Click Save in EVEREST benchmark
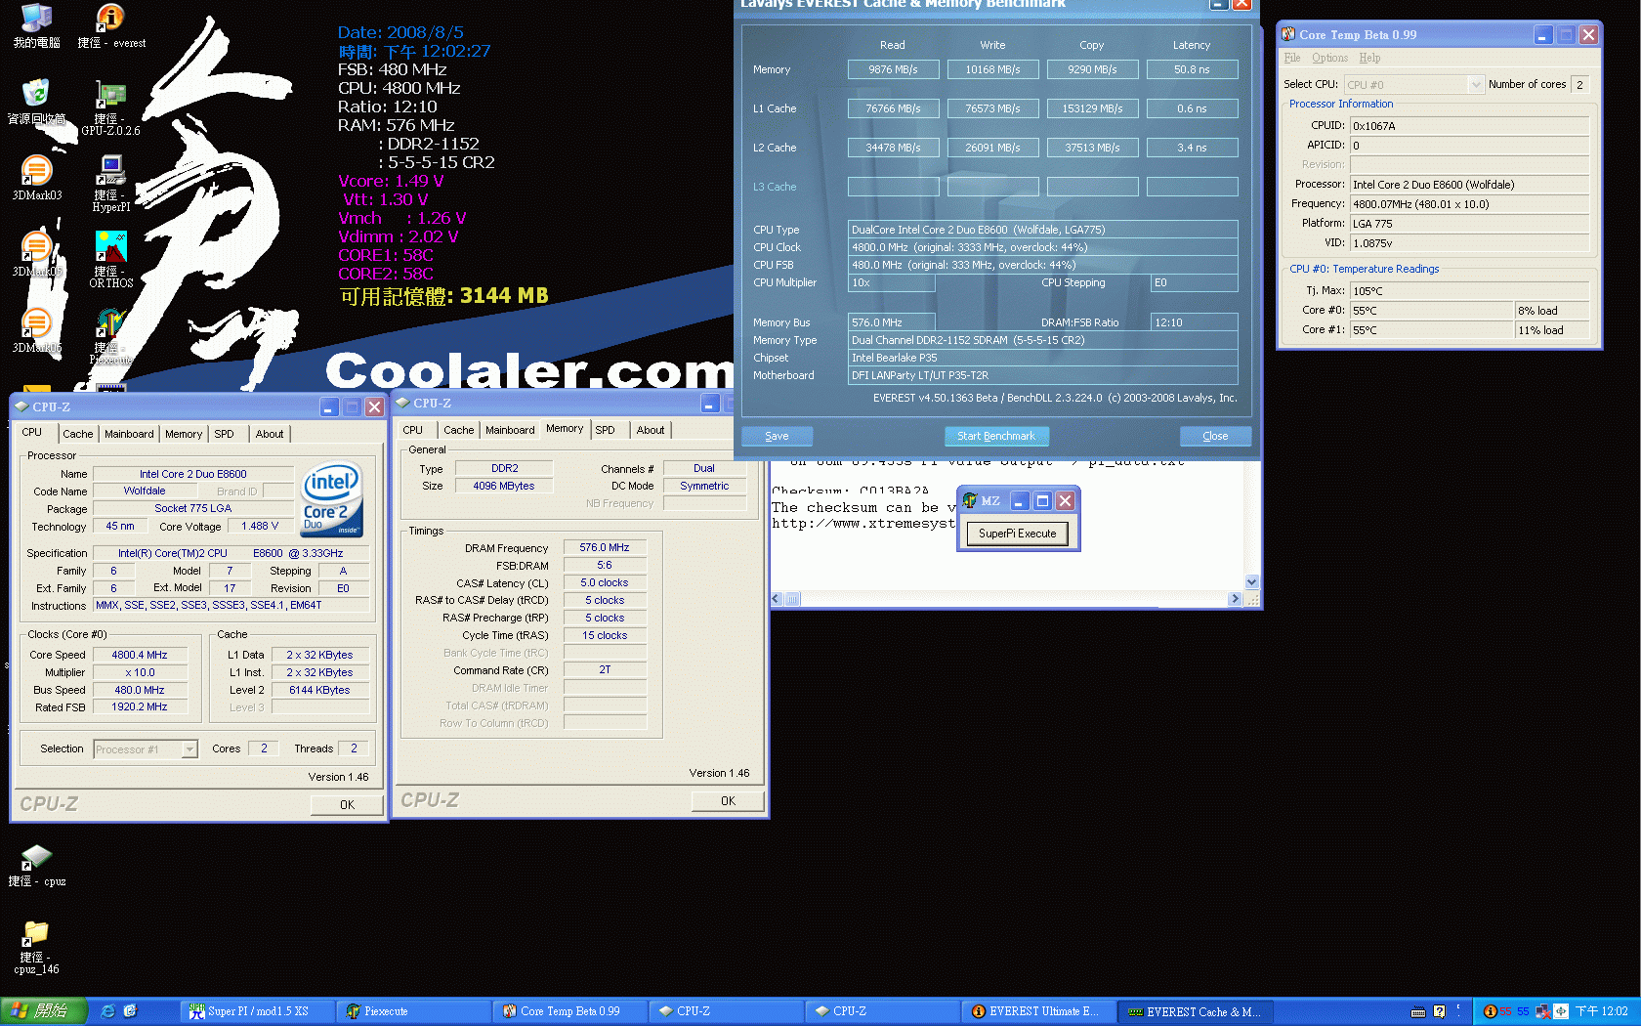Image resolution: width=1641 pixels, height=1026 pixels. 778,436
